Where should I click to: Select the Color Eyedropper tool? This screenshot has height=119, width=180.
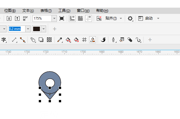click(60, 40)
